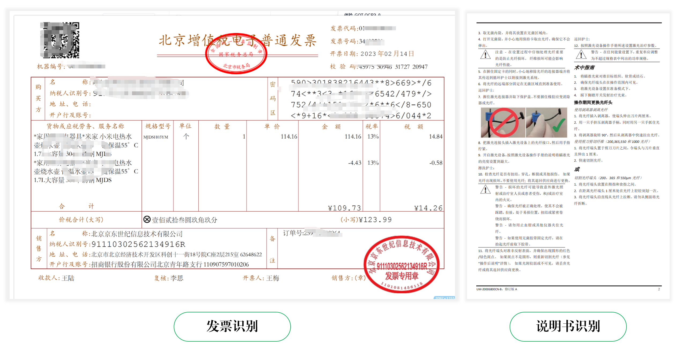Click the tax amount 14.84
The image size is (686, 351).
coord(435,136)
